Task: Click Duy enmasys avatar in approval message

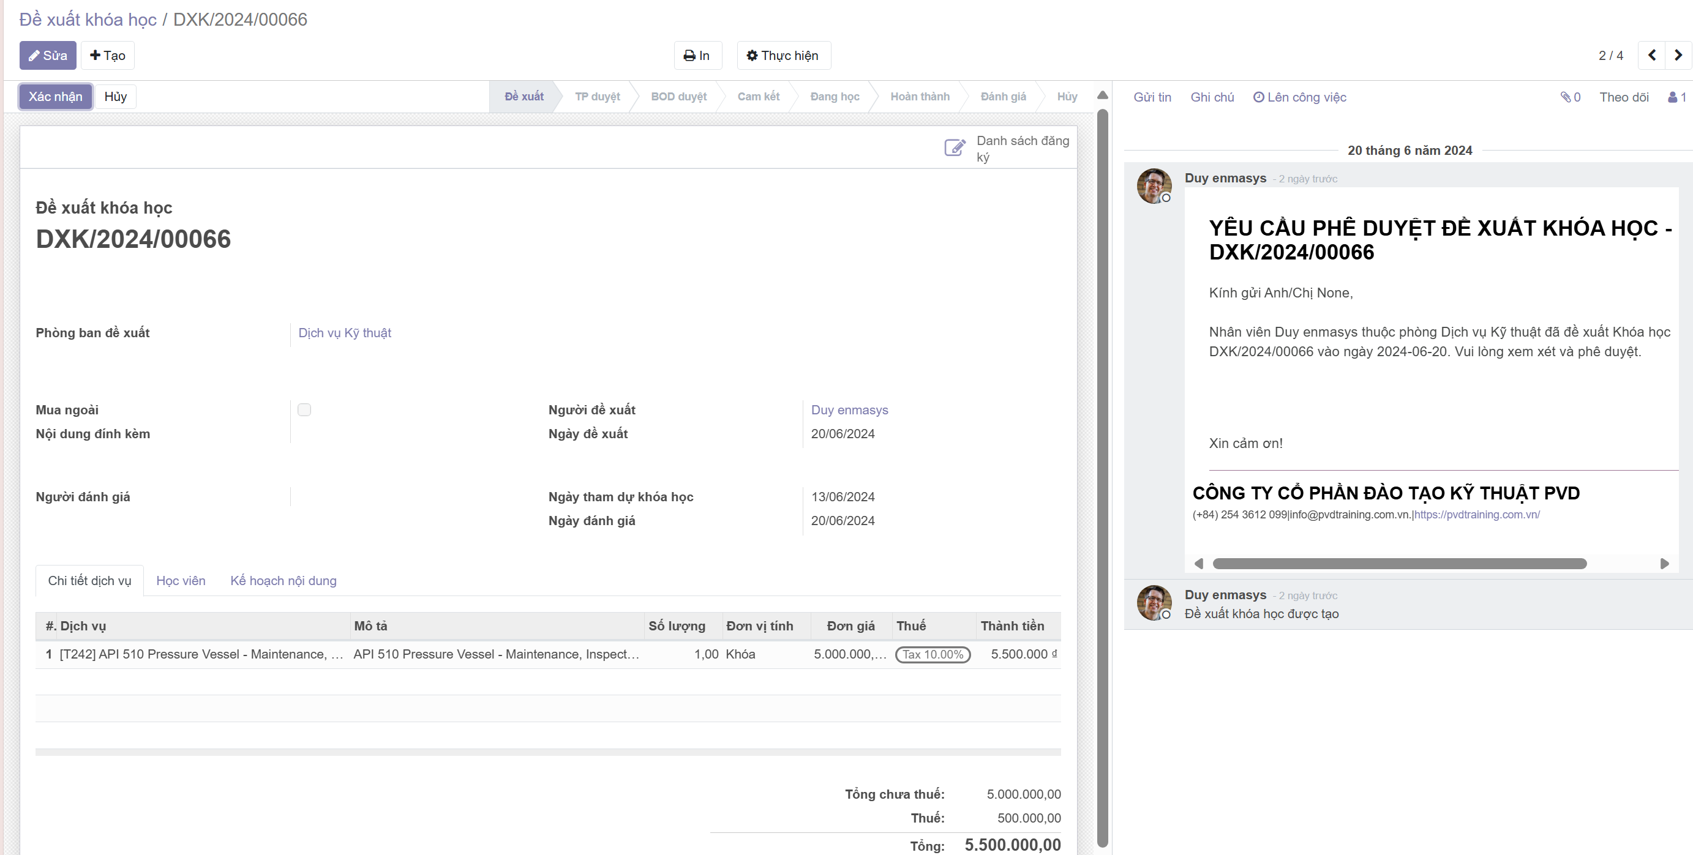Action: click(1154, 186)
